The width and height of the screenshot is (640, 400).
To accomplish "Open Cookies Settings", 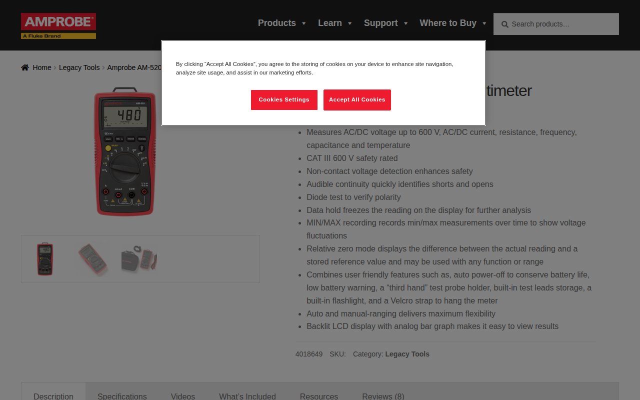I will pos(284,100).
